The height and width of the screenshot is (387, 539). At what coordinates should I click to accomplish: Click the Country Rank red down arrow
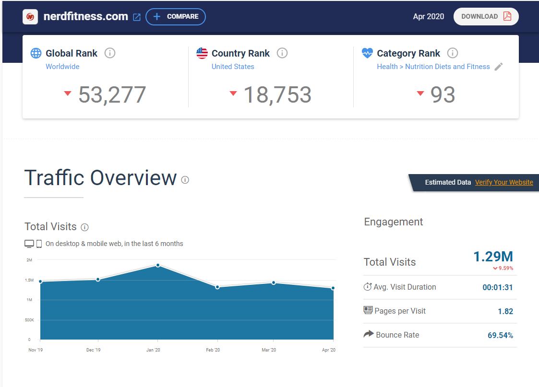pos(233,93)
